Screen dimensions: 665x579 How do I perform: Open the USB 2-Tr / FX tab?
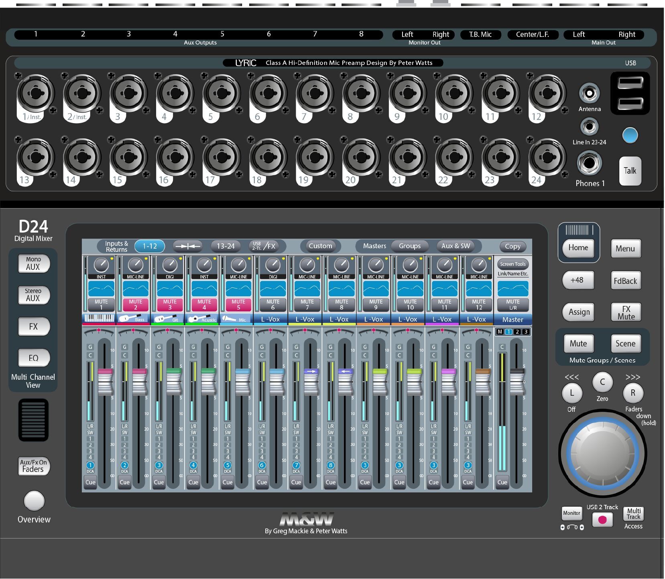coord(264,246)
